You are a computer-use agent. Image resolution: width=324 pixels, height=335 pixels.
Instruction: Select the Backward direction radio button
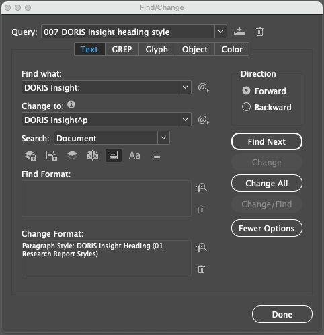[246, 107]
